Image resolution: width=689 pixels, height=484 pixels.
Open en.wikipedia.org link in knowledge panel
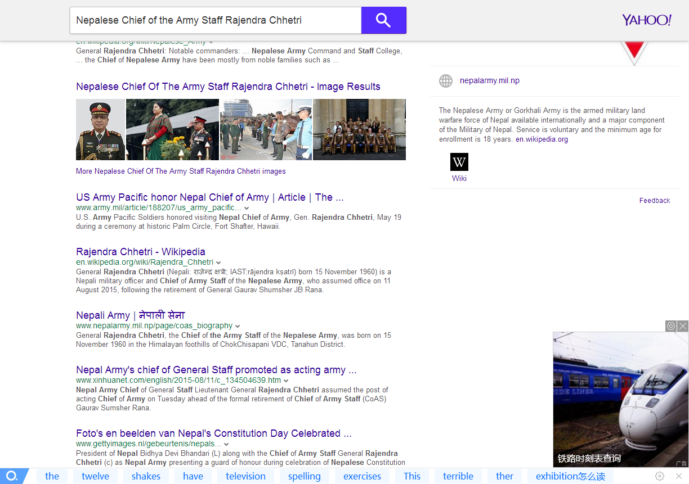point(542,139)
